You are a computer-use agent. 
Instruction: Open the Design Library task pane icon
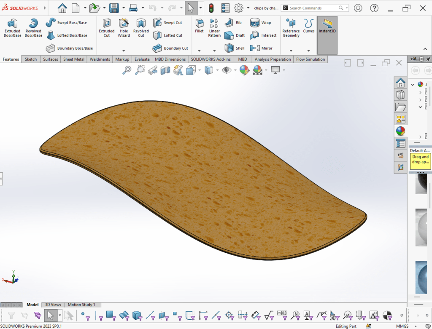pyautogui.click(x=400, y=95)
